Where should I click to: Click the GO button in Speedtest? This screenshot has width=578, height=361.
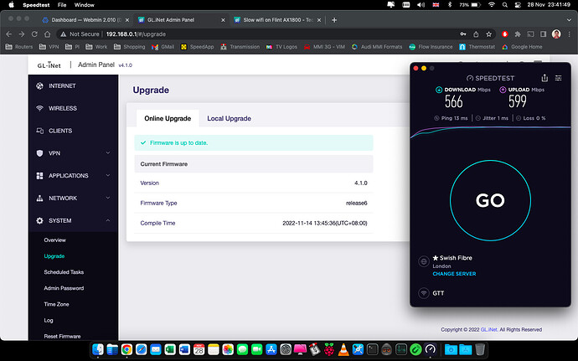[x=490, y=200]
